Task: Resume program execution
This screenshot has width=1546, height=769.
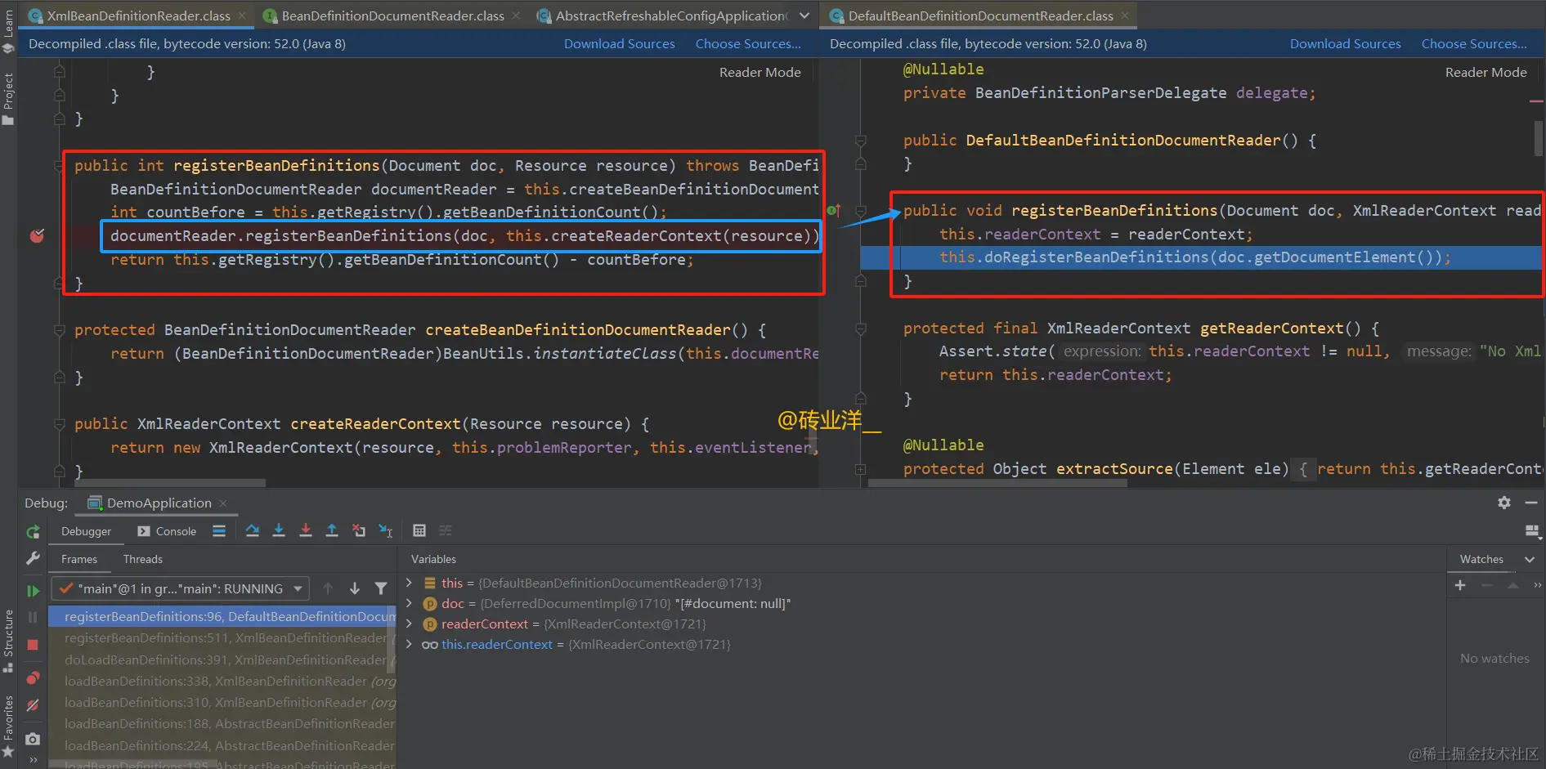Action: 33,590
